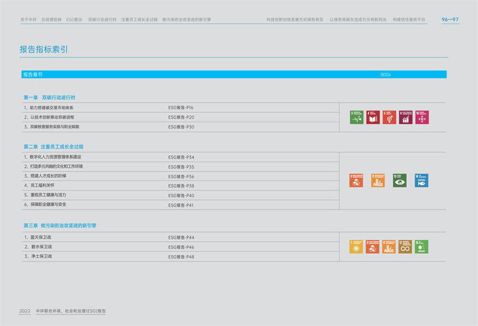The image size is (478, 326).
Task: Select the SDG 12 infinity loop icon
Action: [x=405, y=247]
